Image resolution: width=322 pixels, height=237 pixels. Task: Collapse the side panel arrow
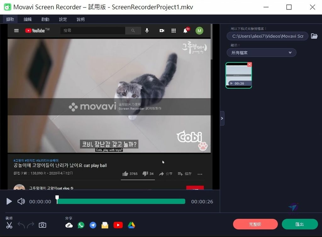click(222, 118)
